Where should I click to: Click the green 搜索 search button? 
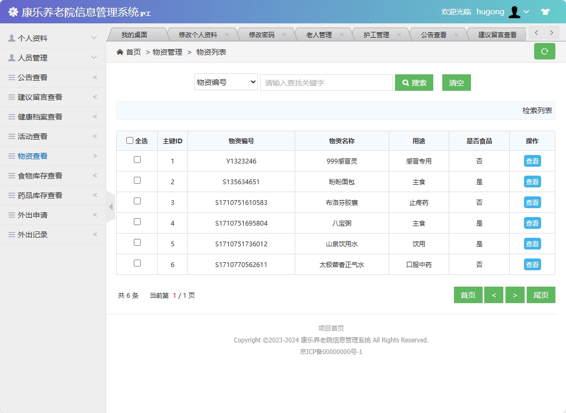point(414,82)
